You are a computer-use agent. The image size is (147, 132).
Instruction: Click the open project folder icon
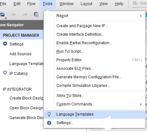click(x=2, y=15)
